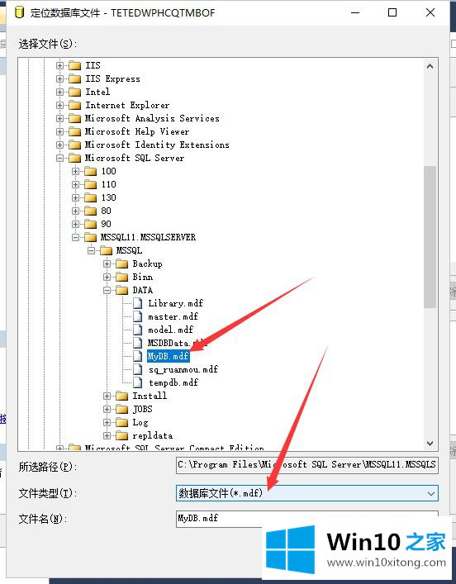Click the Microsoft Identity Extensions folder icon
Screen dimensions: 456x584
[75, 145]
